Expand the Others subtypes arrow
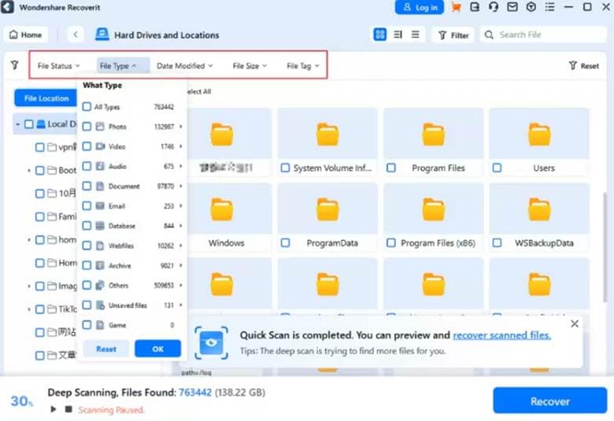Viewport: 614px width, 421px height. click(x=180, y=285)
